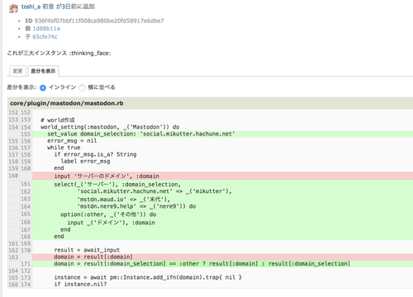Click new line number 155 in gutter
Viewport: 413px width, 297px height.
tap(26, 134)
